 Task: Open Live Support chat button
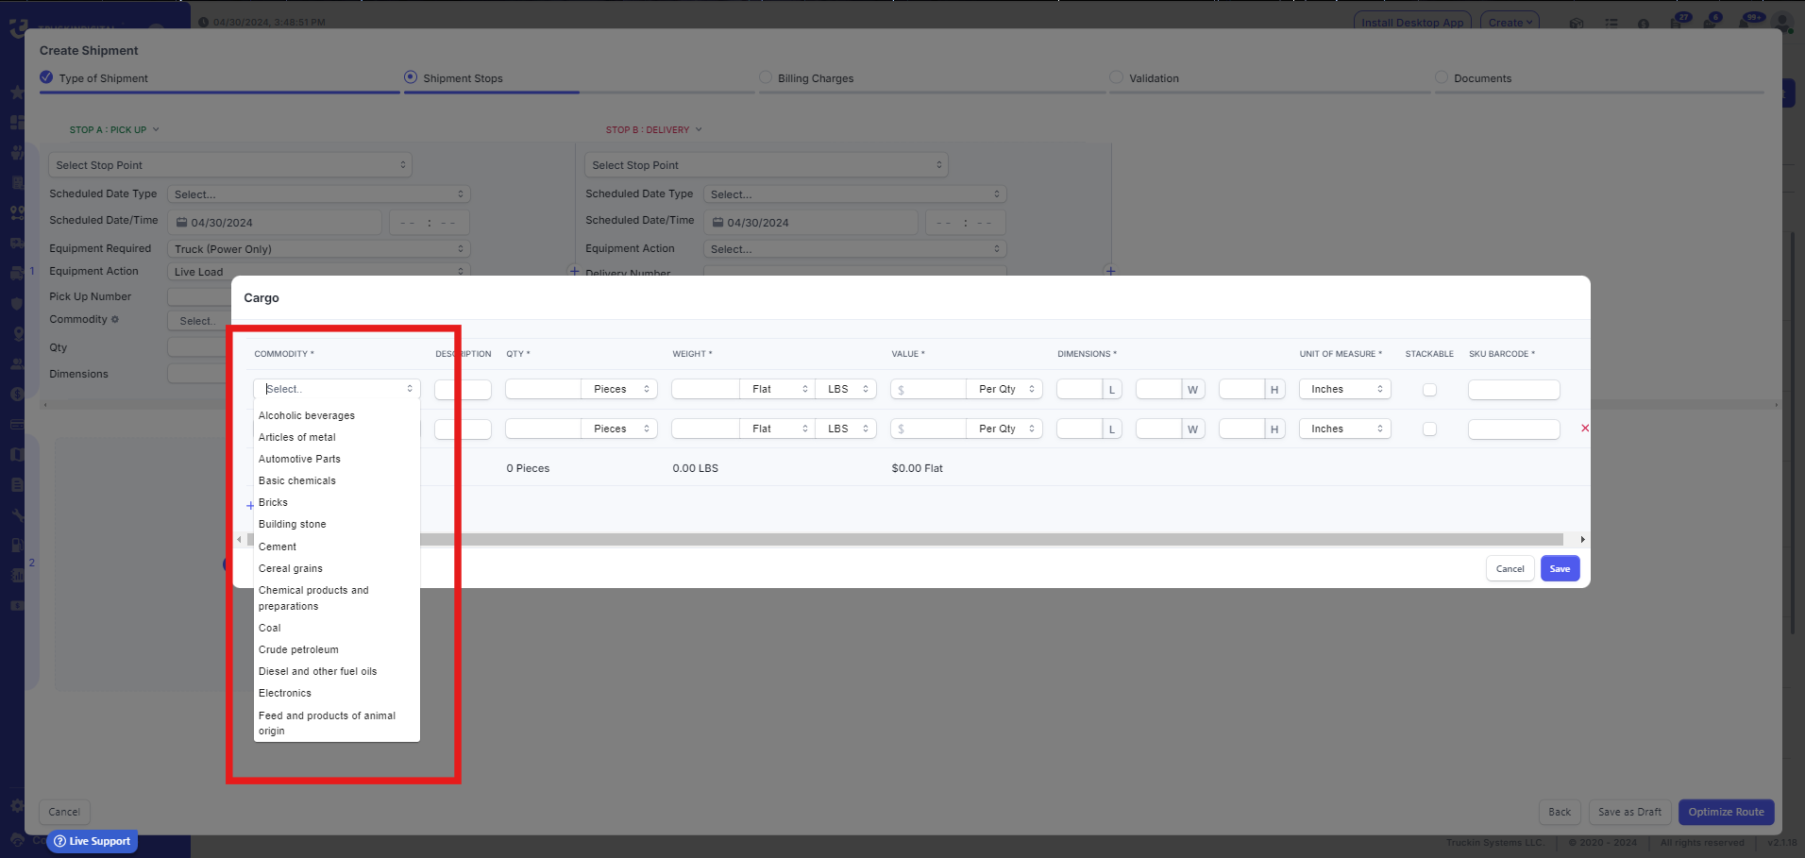pos(93,841)
